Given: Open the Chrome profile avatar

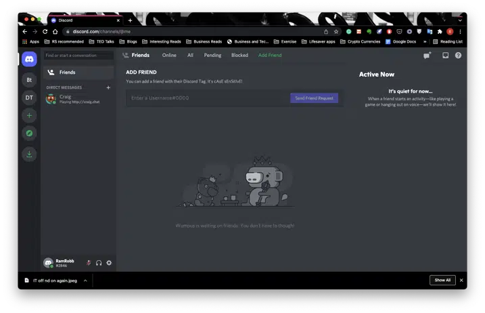Looking at the screenshot, I should 450,32.
